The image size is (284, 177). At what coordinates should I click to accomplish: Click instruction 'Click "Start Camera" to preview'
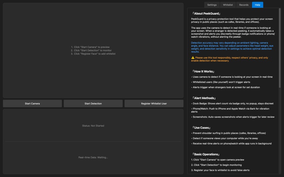(x=90, y=47)
